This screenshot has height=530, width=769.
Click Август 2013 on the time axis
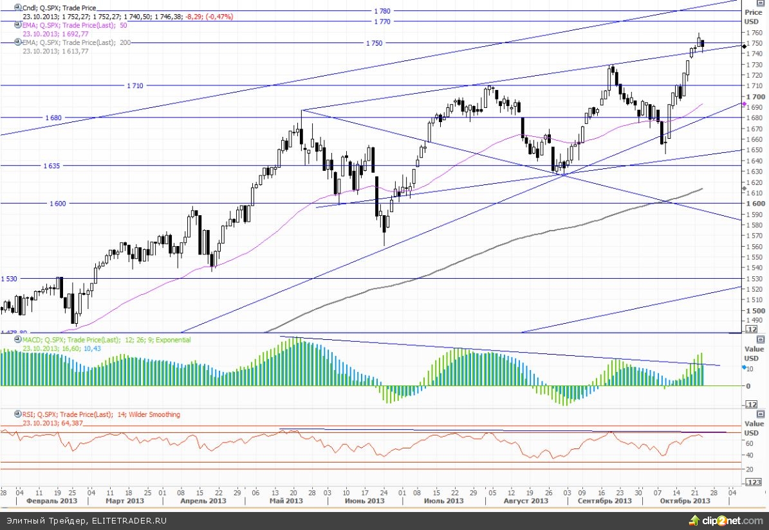(x=526, y=500)
